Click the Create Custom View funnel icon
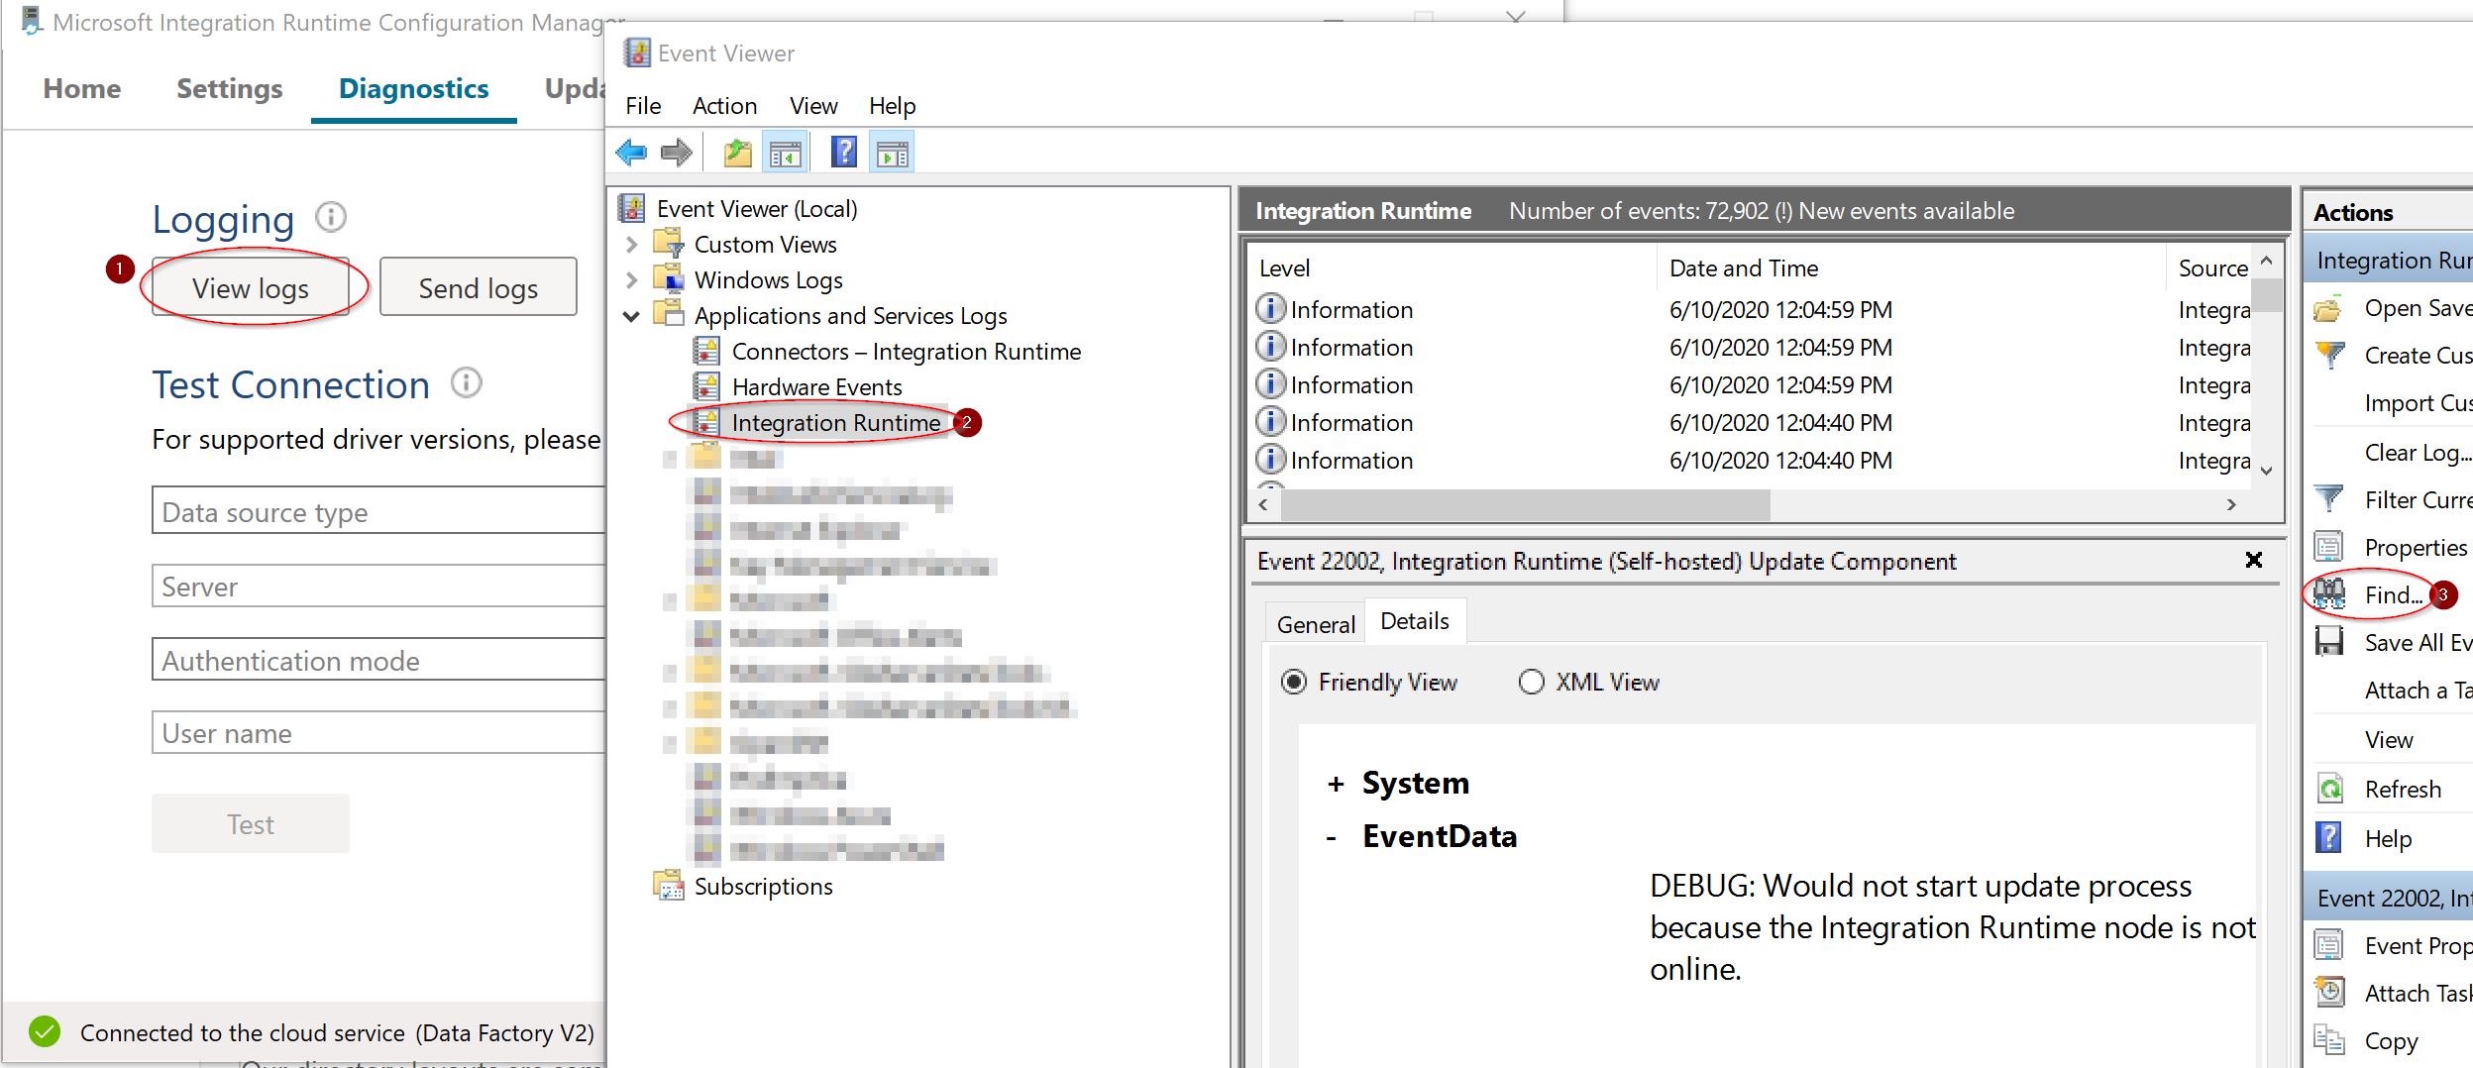Viewport: 2473px width, 1068px height. tap(2329, 356)
